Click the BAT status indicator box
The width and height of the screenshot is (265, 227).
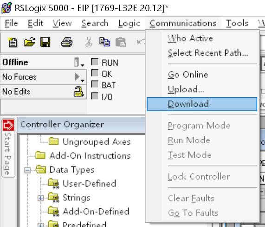point(95,84)
